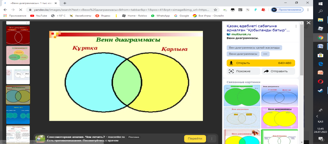Open the Home - Roblox bookmark
The height and width of the screenshot is (144, 328).
(x=135, y=16)
